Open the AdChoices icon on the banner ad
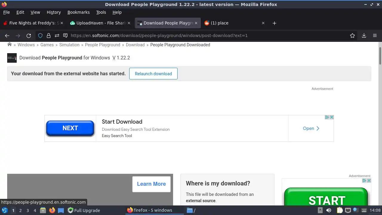Image resolution: width=382 pixels, height=215 pixels. coord(327,117)
